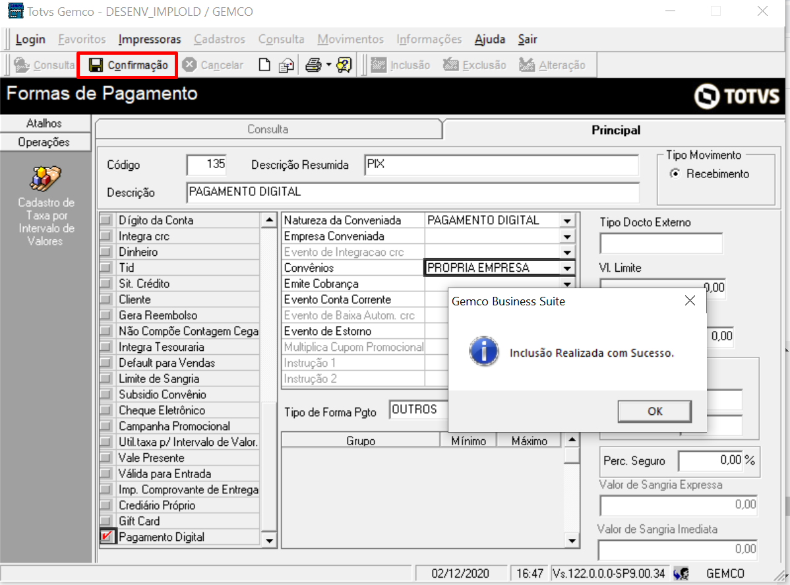This screenshot has height=585, width=790.
Task: Open Evento de Integracao crc dropdown
Action: [x=567, y=253]
